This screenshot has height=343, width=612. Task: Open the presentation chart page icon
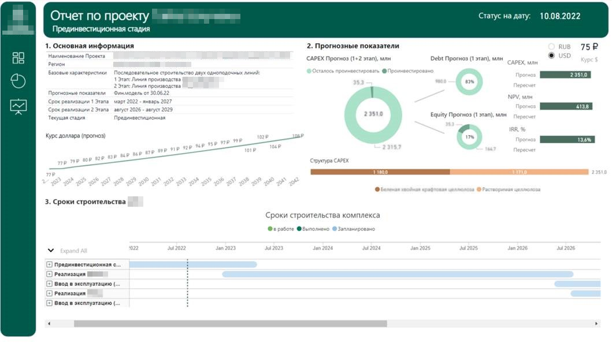pyautogui.click(x=18, y=107)
